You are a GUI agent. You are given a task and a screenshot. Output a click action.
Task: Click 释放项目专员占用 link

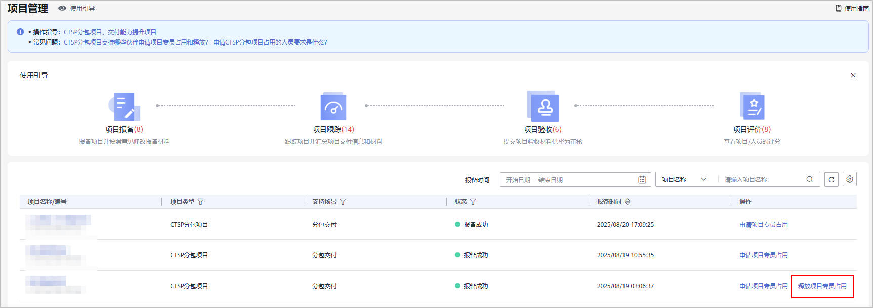click(x=822, y=286)
